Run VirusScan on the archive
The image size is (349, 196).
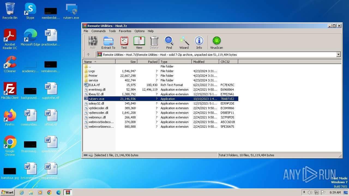click(216, 43)
